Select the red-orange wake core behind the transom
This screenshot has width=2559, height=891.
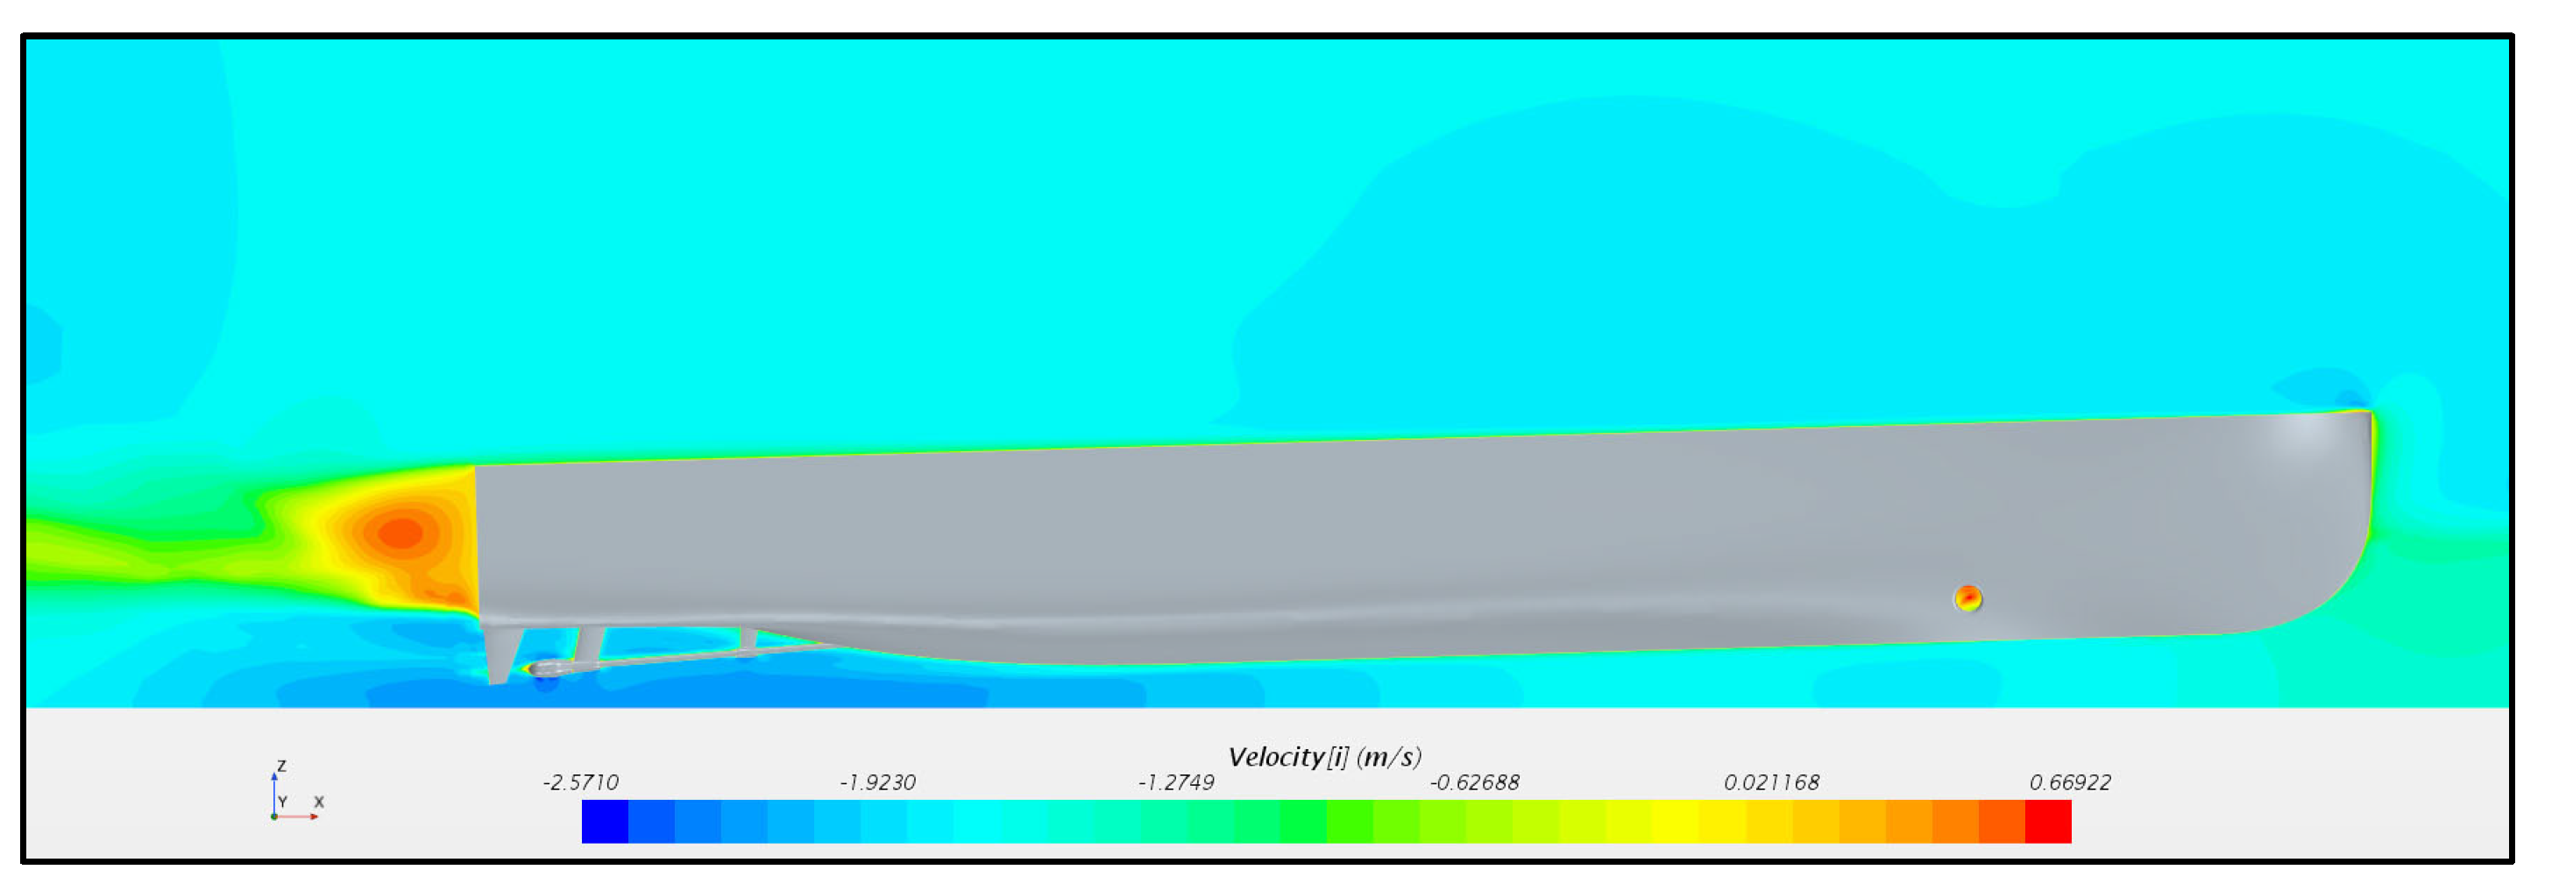401,533
